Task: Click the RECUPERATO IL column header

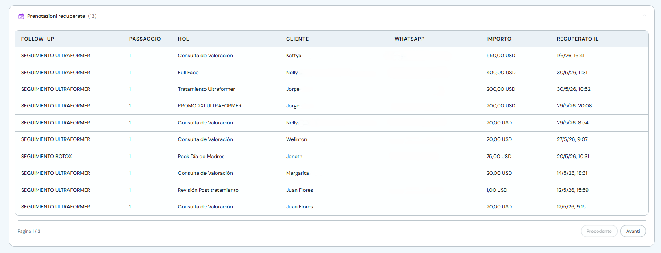Action: 577,39
